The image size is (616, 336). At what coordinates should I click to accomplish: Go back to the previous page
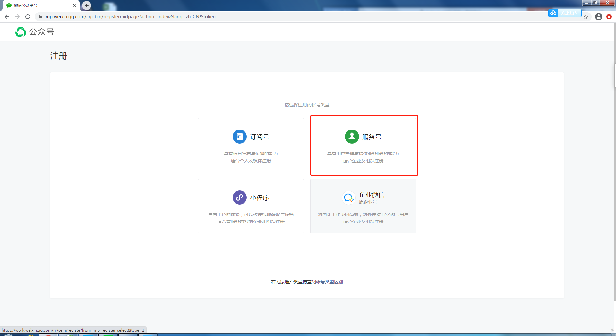click(7, 17)
